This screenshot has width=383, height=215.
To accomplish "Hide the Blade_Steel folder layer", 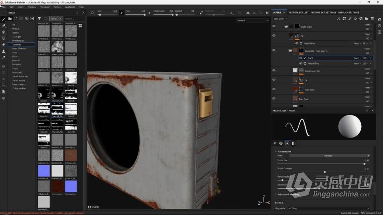I will point(274,26).
